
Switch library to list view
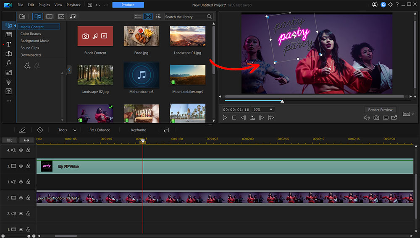click(x=138, y=16)
